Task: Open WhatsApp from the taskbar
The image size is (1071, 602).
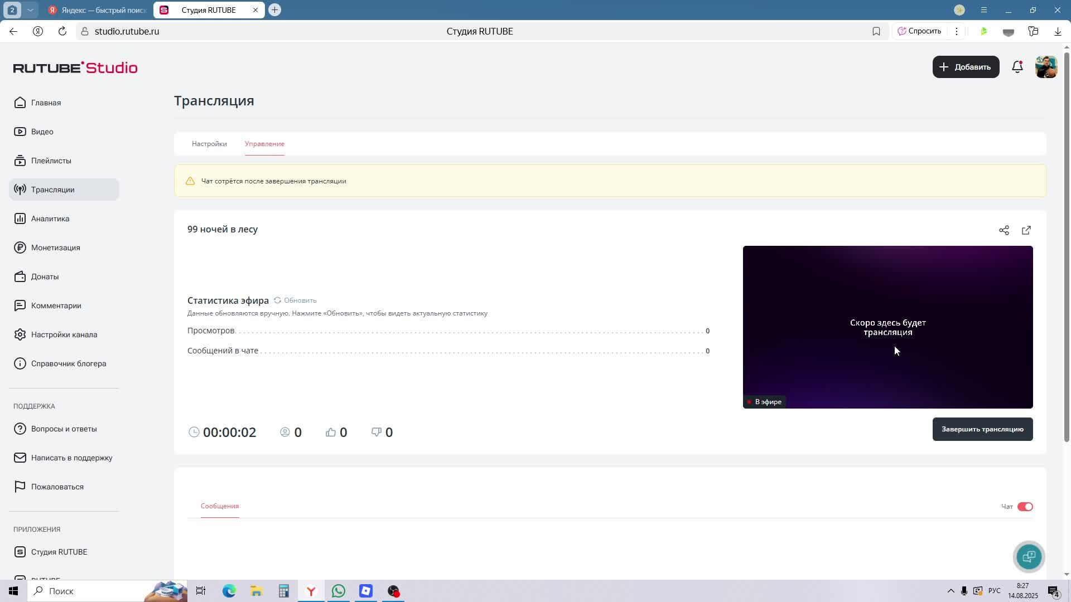Action: (x=338, y=591)
